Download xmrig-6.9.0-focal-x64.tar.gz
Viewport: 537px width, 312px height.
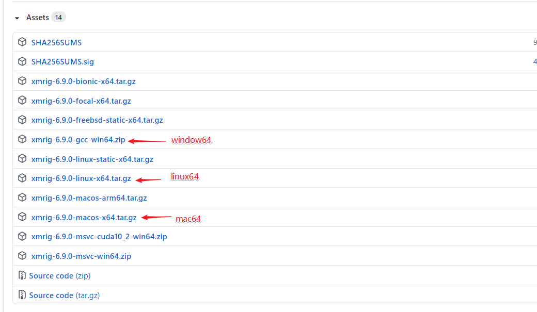(x=81, y=101)
